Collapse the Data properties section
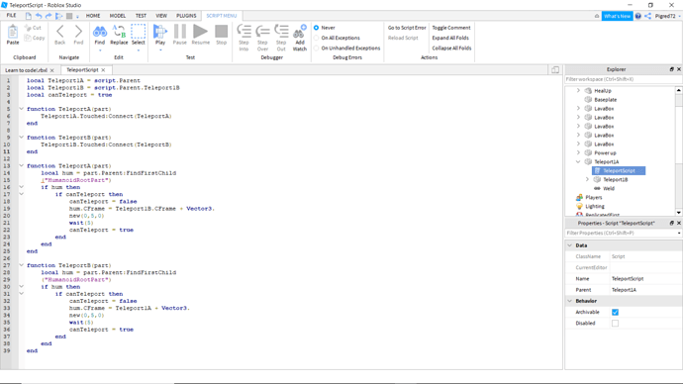The image size is (683, 384). [x=570, y=245]
